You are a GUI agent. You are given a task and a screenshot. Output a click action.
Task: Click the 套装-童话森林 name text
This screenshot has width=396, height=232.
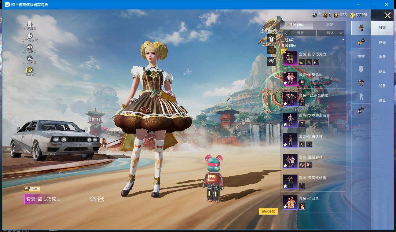click(x=310, y=157)
